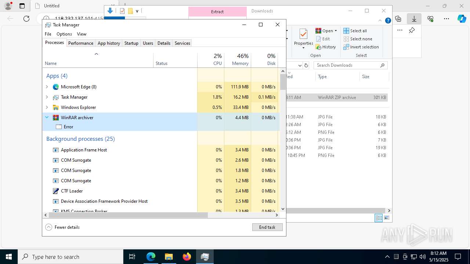Click Invert selection in Explorer ribbon
Screen dimensions: 470x264
tap(361, 47)
